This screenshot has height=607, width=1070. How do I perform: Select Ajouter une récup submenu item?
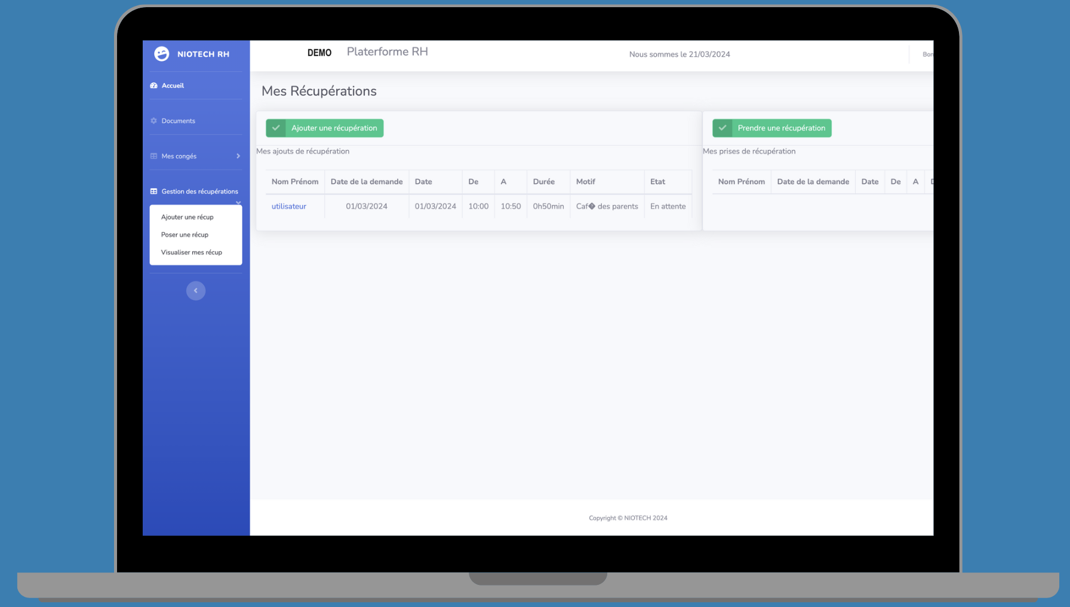tap(187, 217)
